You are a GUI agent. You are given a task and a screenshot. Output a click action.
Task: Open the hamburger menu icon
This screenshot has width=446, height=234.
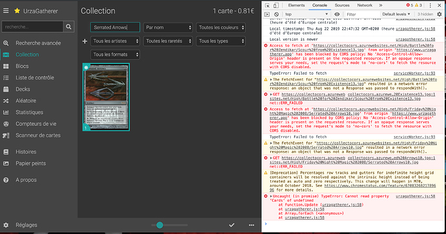pyautogui.click(x=6, y=11)
